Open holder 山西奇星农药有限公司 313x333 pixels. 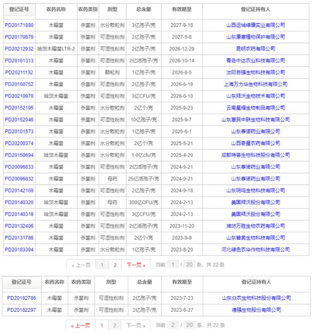[x=256, y=143]
